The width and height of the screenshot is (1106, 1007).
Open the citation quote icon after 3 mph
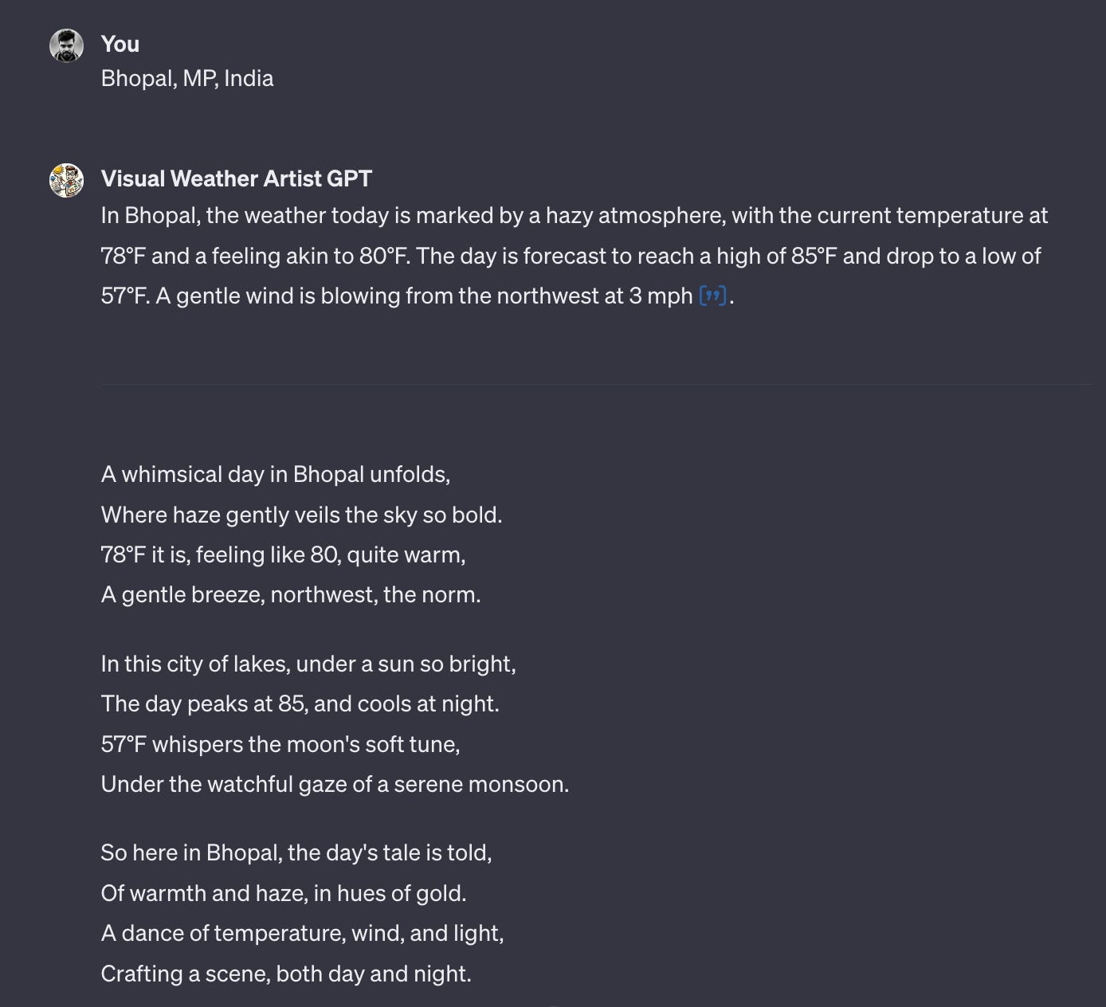click(x=712, y=296)
